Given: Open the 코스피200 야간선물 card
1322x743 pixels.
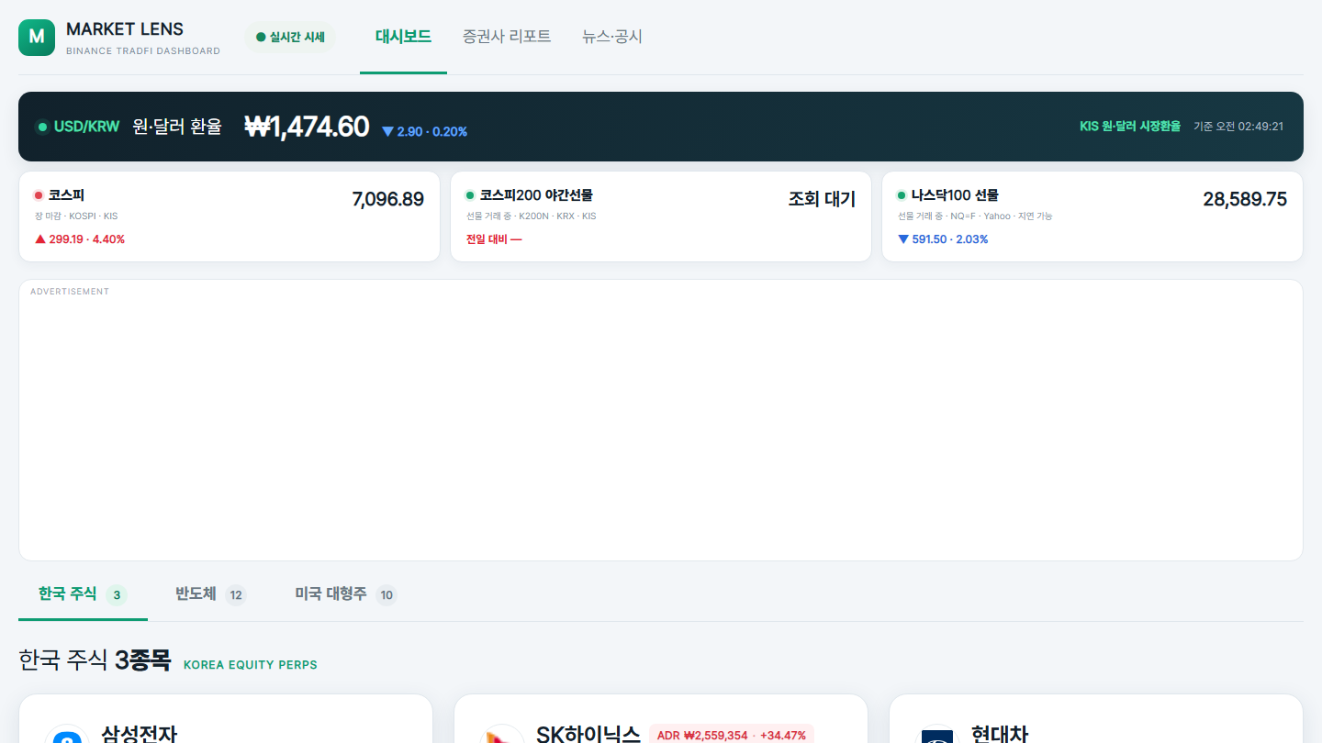Looking at the screenshot, I should tap(661, 216).
